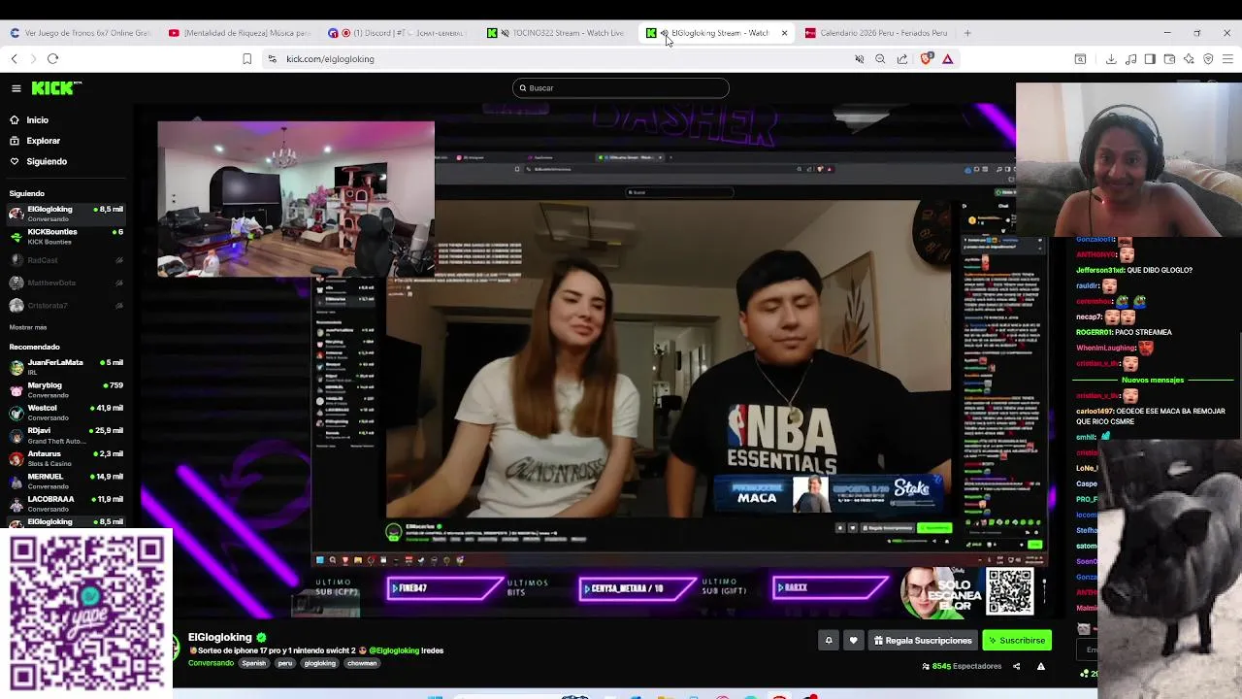This screenshot has width=1242, height=699.
Task: Click the zoom magnifier icon in address bar
Action: [x=880, y=59]
